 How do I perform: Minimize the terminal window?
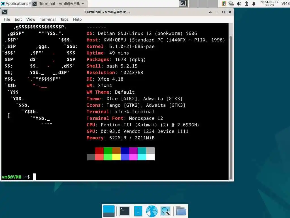tap(217, 12)
